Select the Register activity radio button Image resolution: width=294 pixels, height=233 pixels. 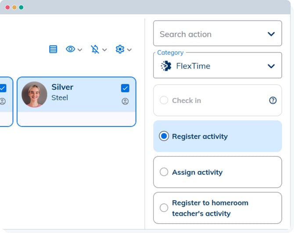coord(164,136)
